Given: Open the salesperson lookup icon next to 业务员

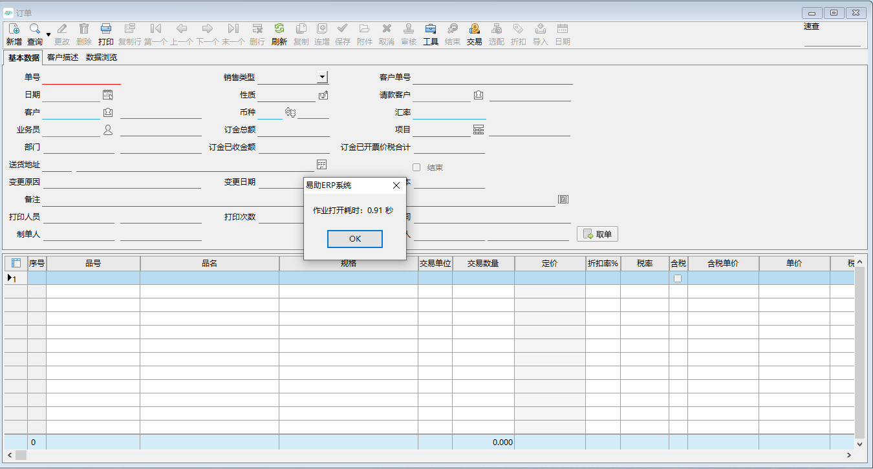Looking at the screenshot, I should click(108, 130).
